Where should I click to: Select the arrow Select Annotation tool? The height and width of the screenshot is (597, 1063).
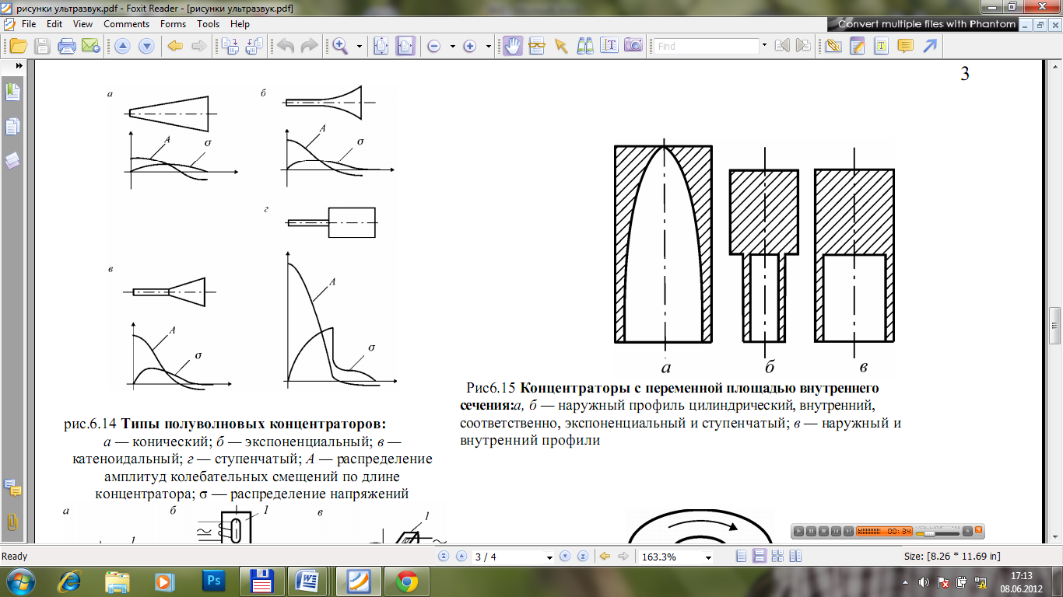point(560,46)
